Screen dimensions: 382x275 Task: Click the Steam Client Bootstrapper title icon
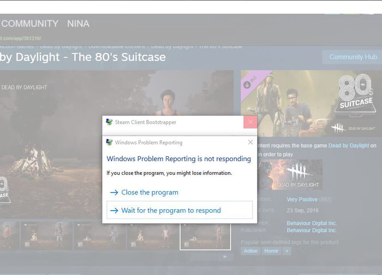click(109, 122)
